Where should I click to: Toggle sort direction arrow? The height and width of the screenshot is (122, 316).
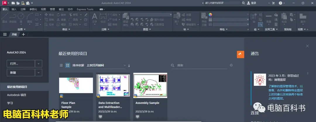129,65
